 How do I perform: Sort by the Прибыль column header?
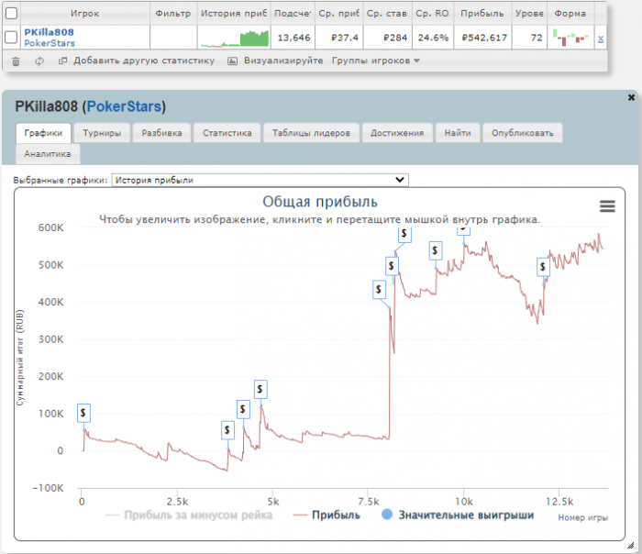click(x=482, y=14)
